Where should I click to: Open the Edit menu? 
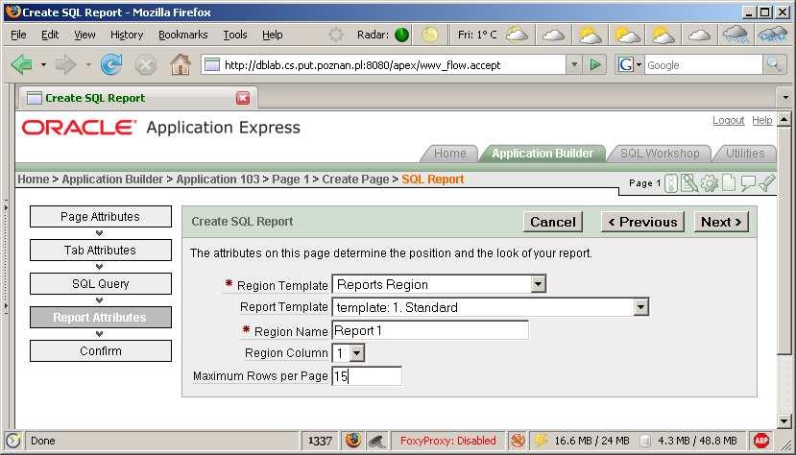point(50,35)
